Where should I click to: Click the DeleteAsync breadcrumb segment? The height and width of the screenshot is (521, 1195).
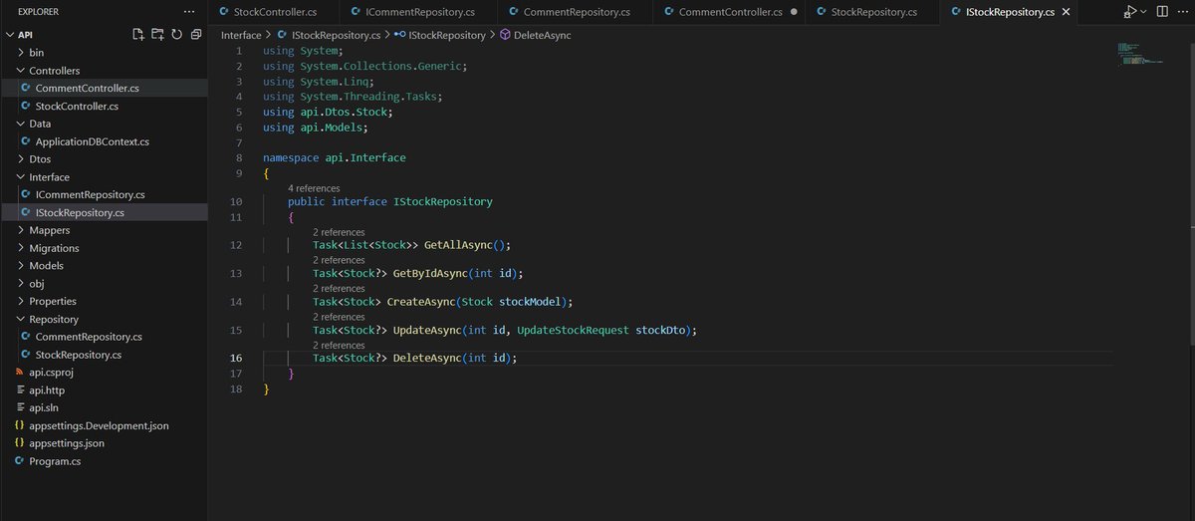click(543, 35)
